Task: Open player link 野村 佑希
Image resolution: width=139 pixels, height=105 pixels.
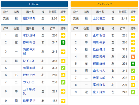Action: coord(29,75)
